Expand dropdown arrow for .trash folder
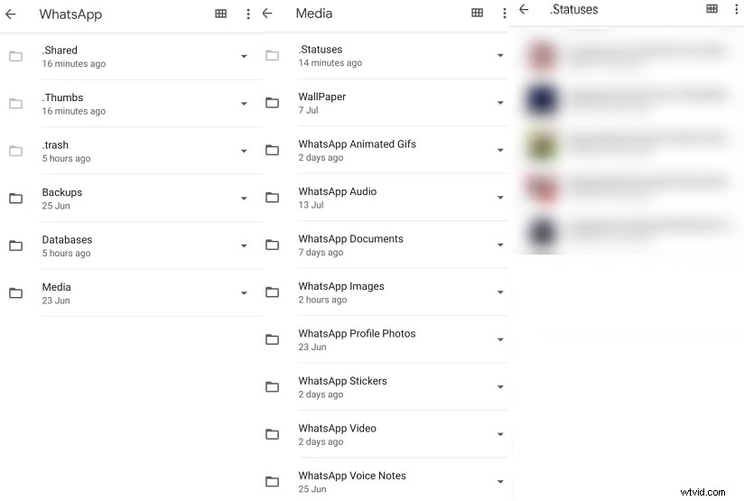 point(244,151)
